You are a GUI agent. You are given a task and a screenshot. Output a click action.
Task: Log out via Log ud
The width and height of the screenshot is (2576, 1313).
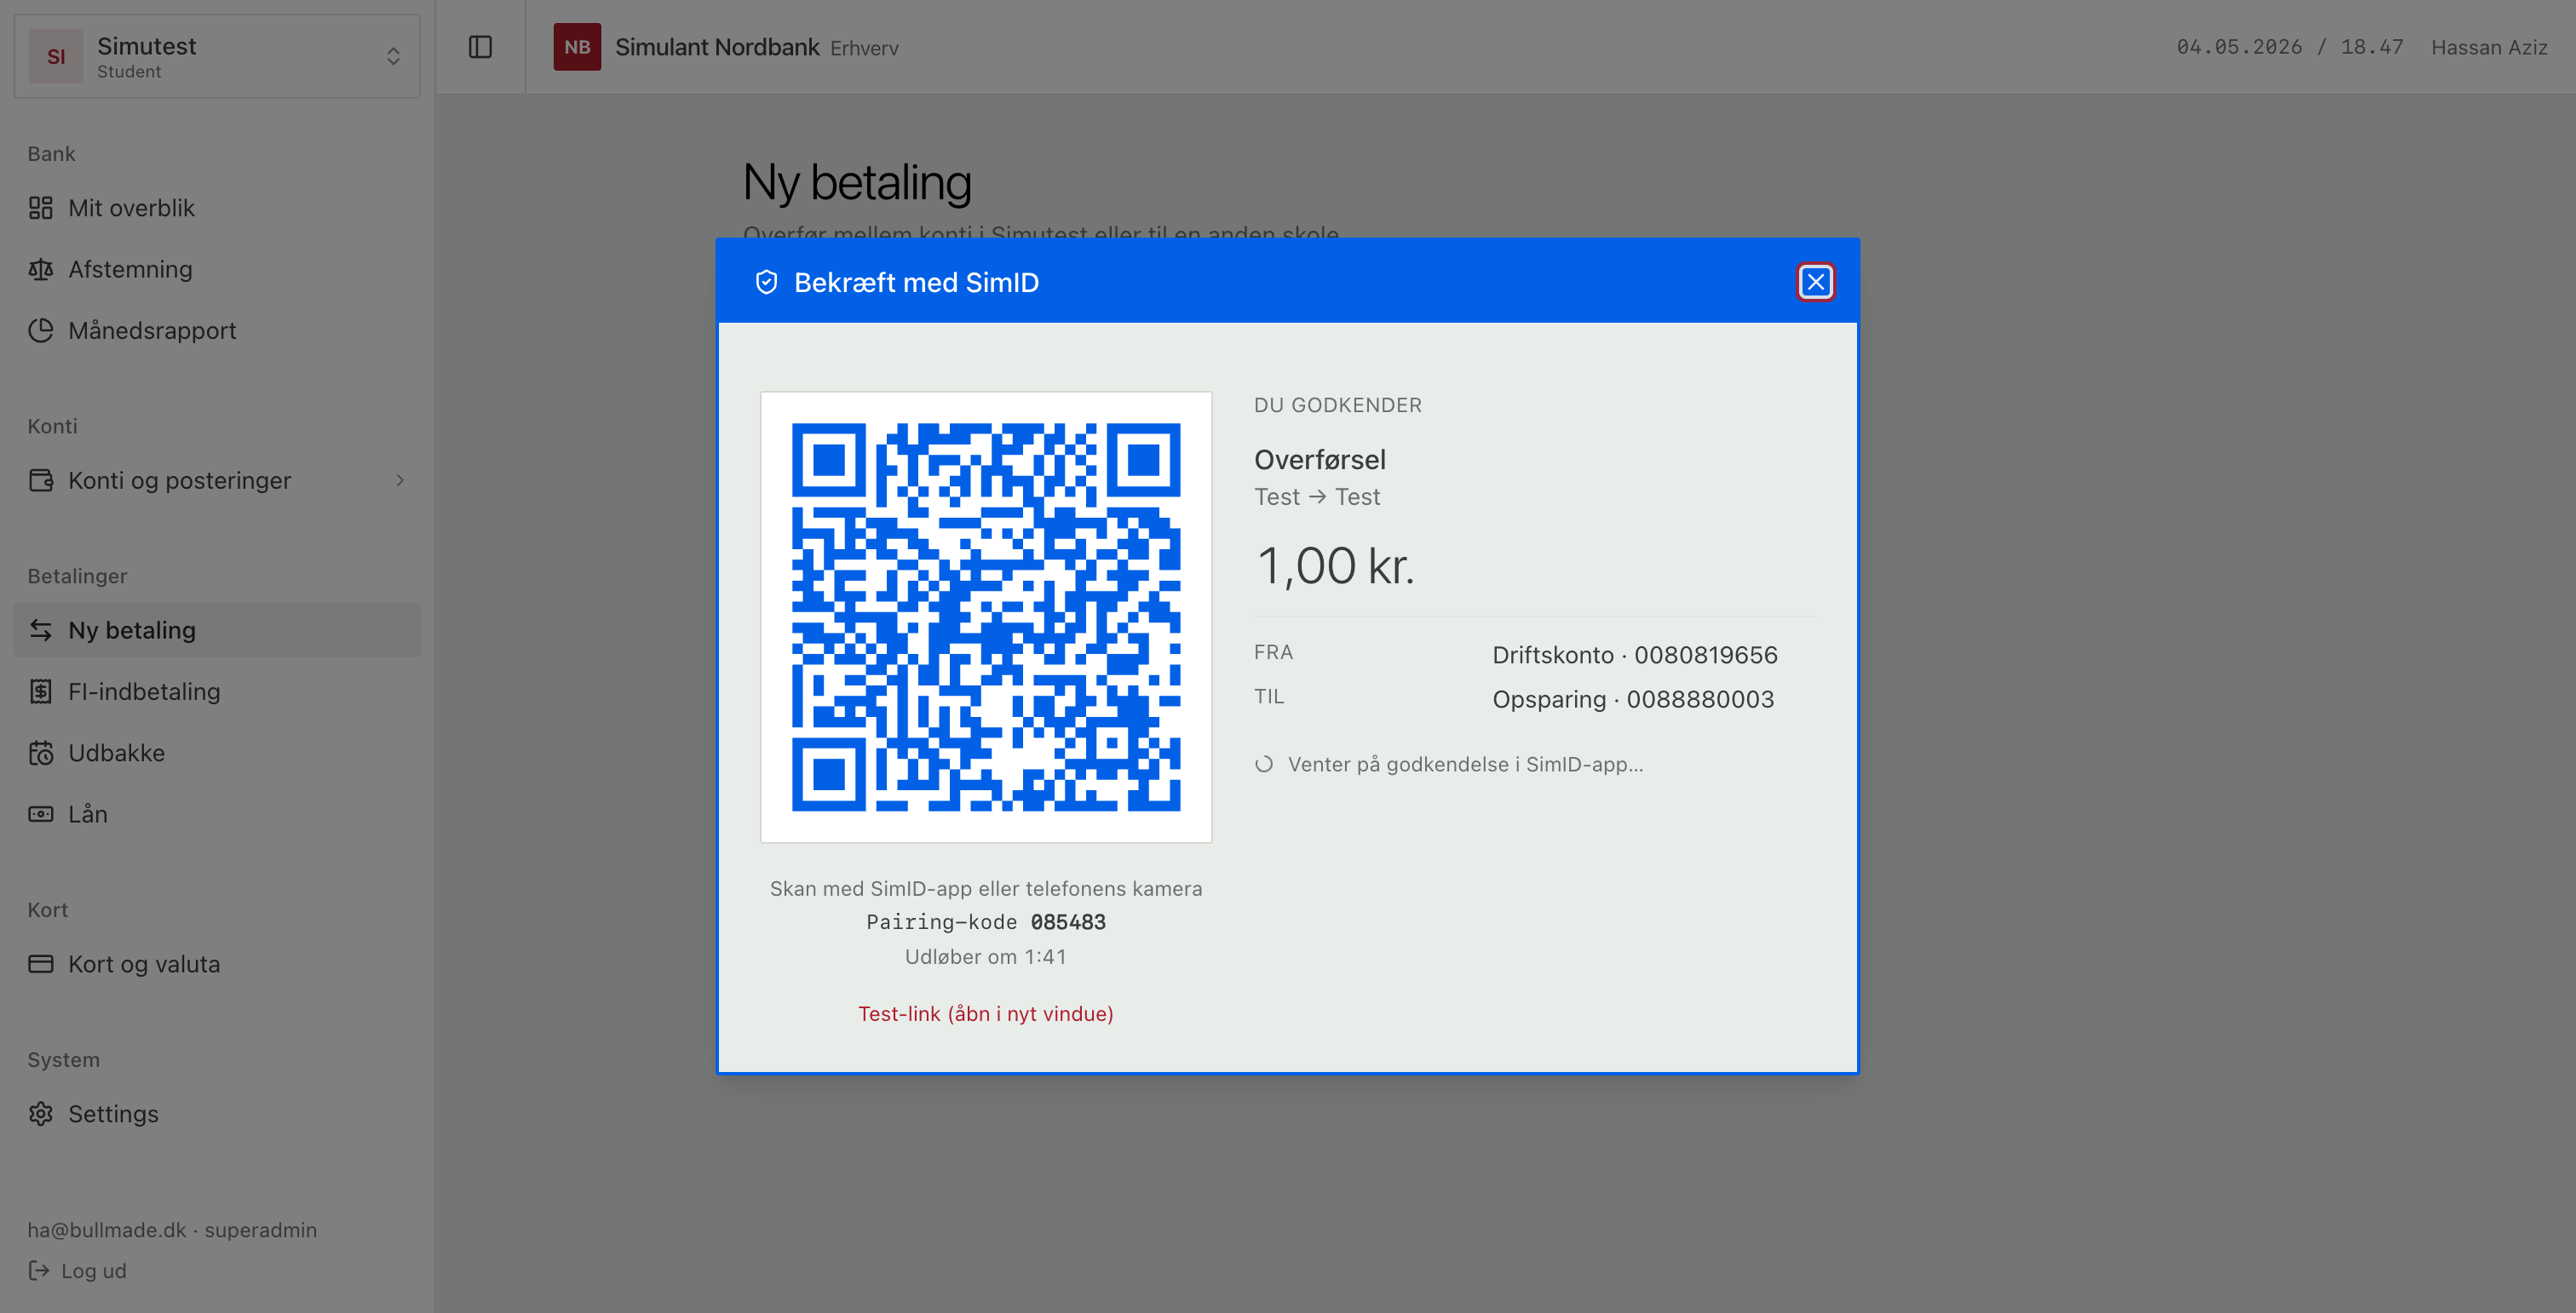point(78,1270)
